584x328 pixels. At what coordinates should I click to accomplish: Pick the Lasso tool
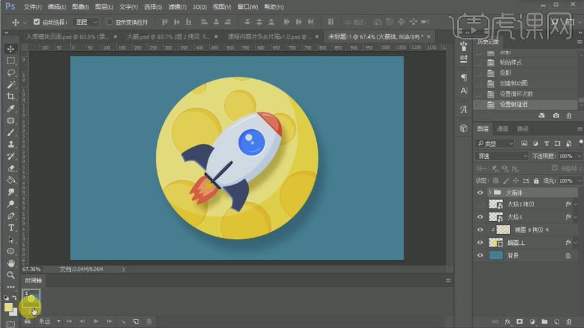click(11, 73)
